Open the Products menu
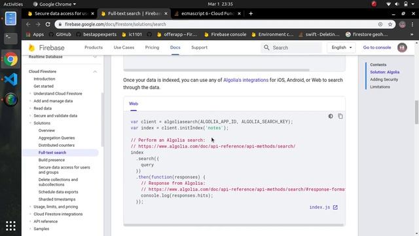This screenshot has height=236, width=419. tap(94, 48)
